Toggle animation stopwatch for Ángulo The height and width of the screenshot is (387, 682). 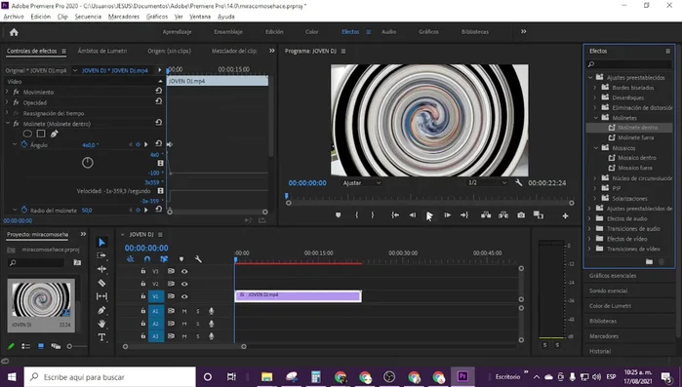point(24,144)
